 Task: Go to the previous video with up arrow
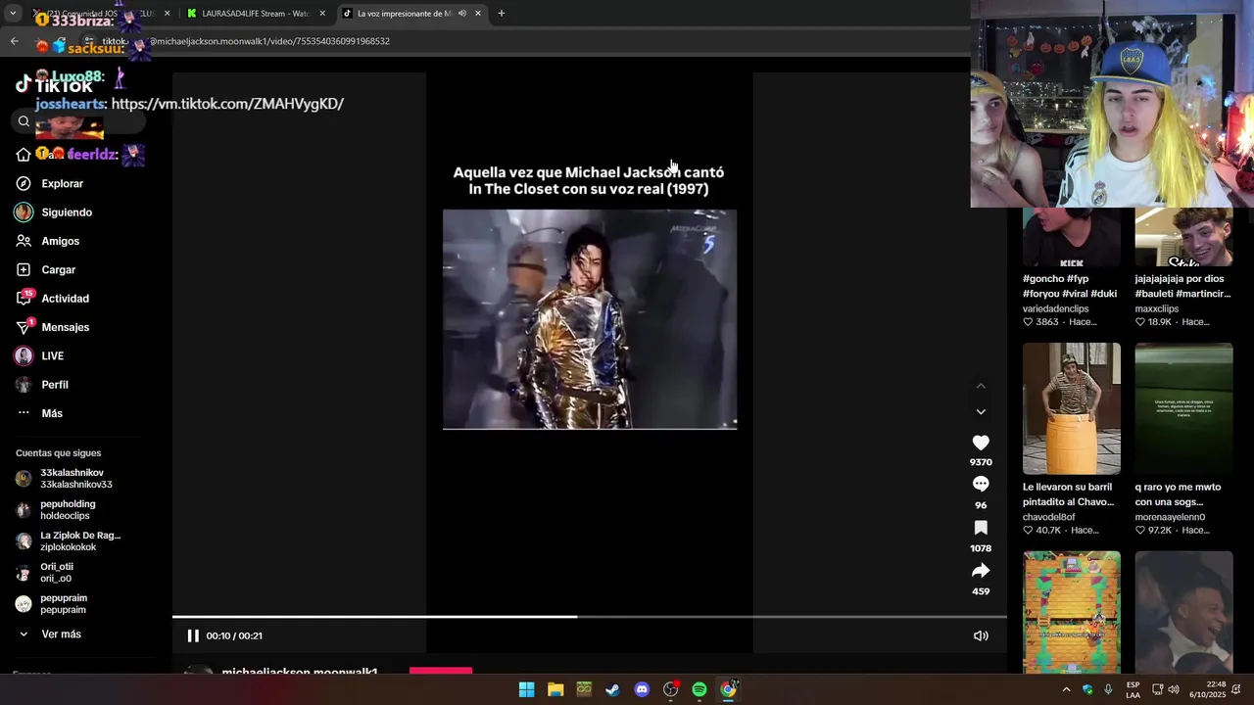981,386
